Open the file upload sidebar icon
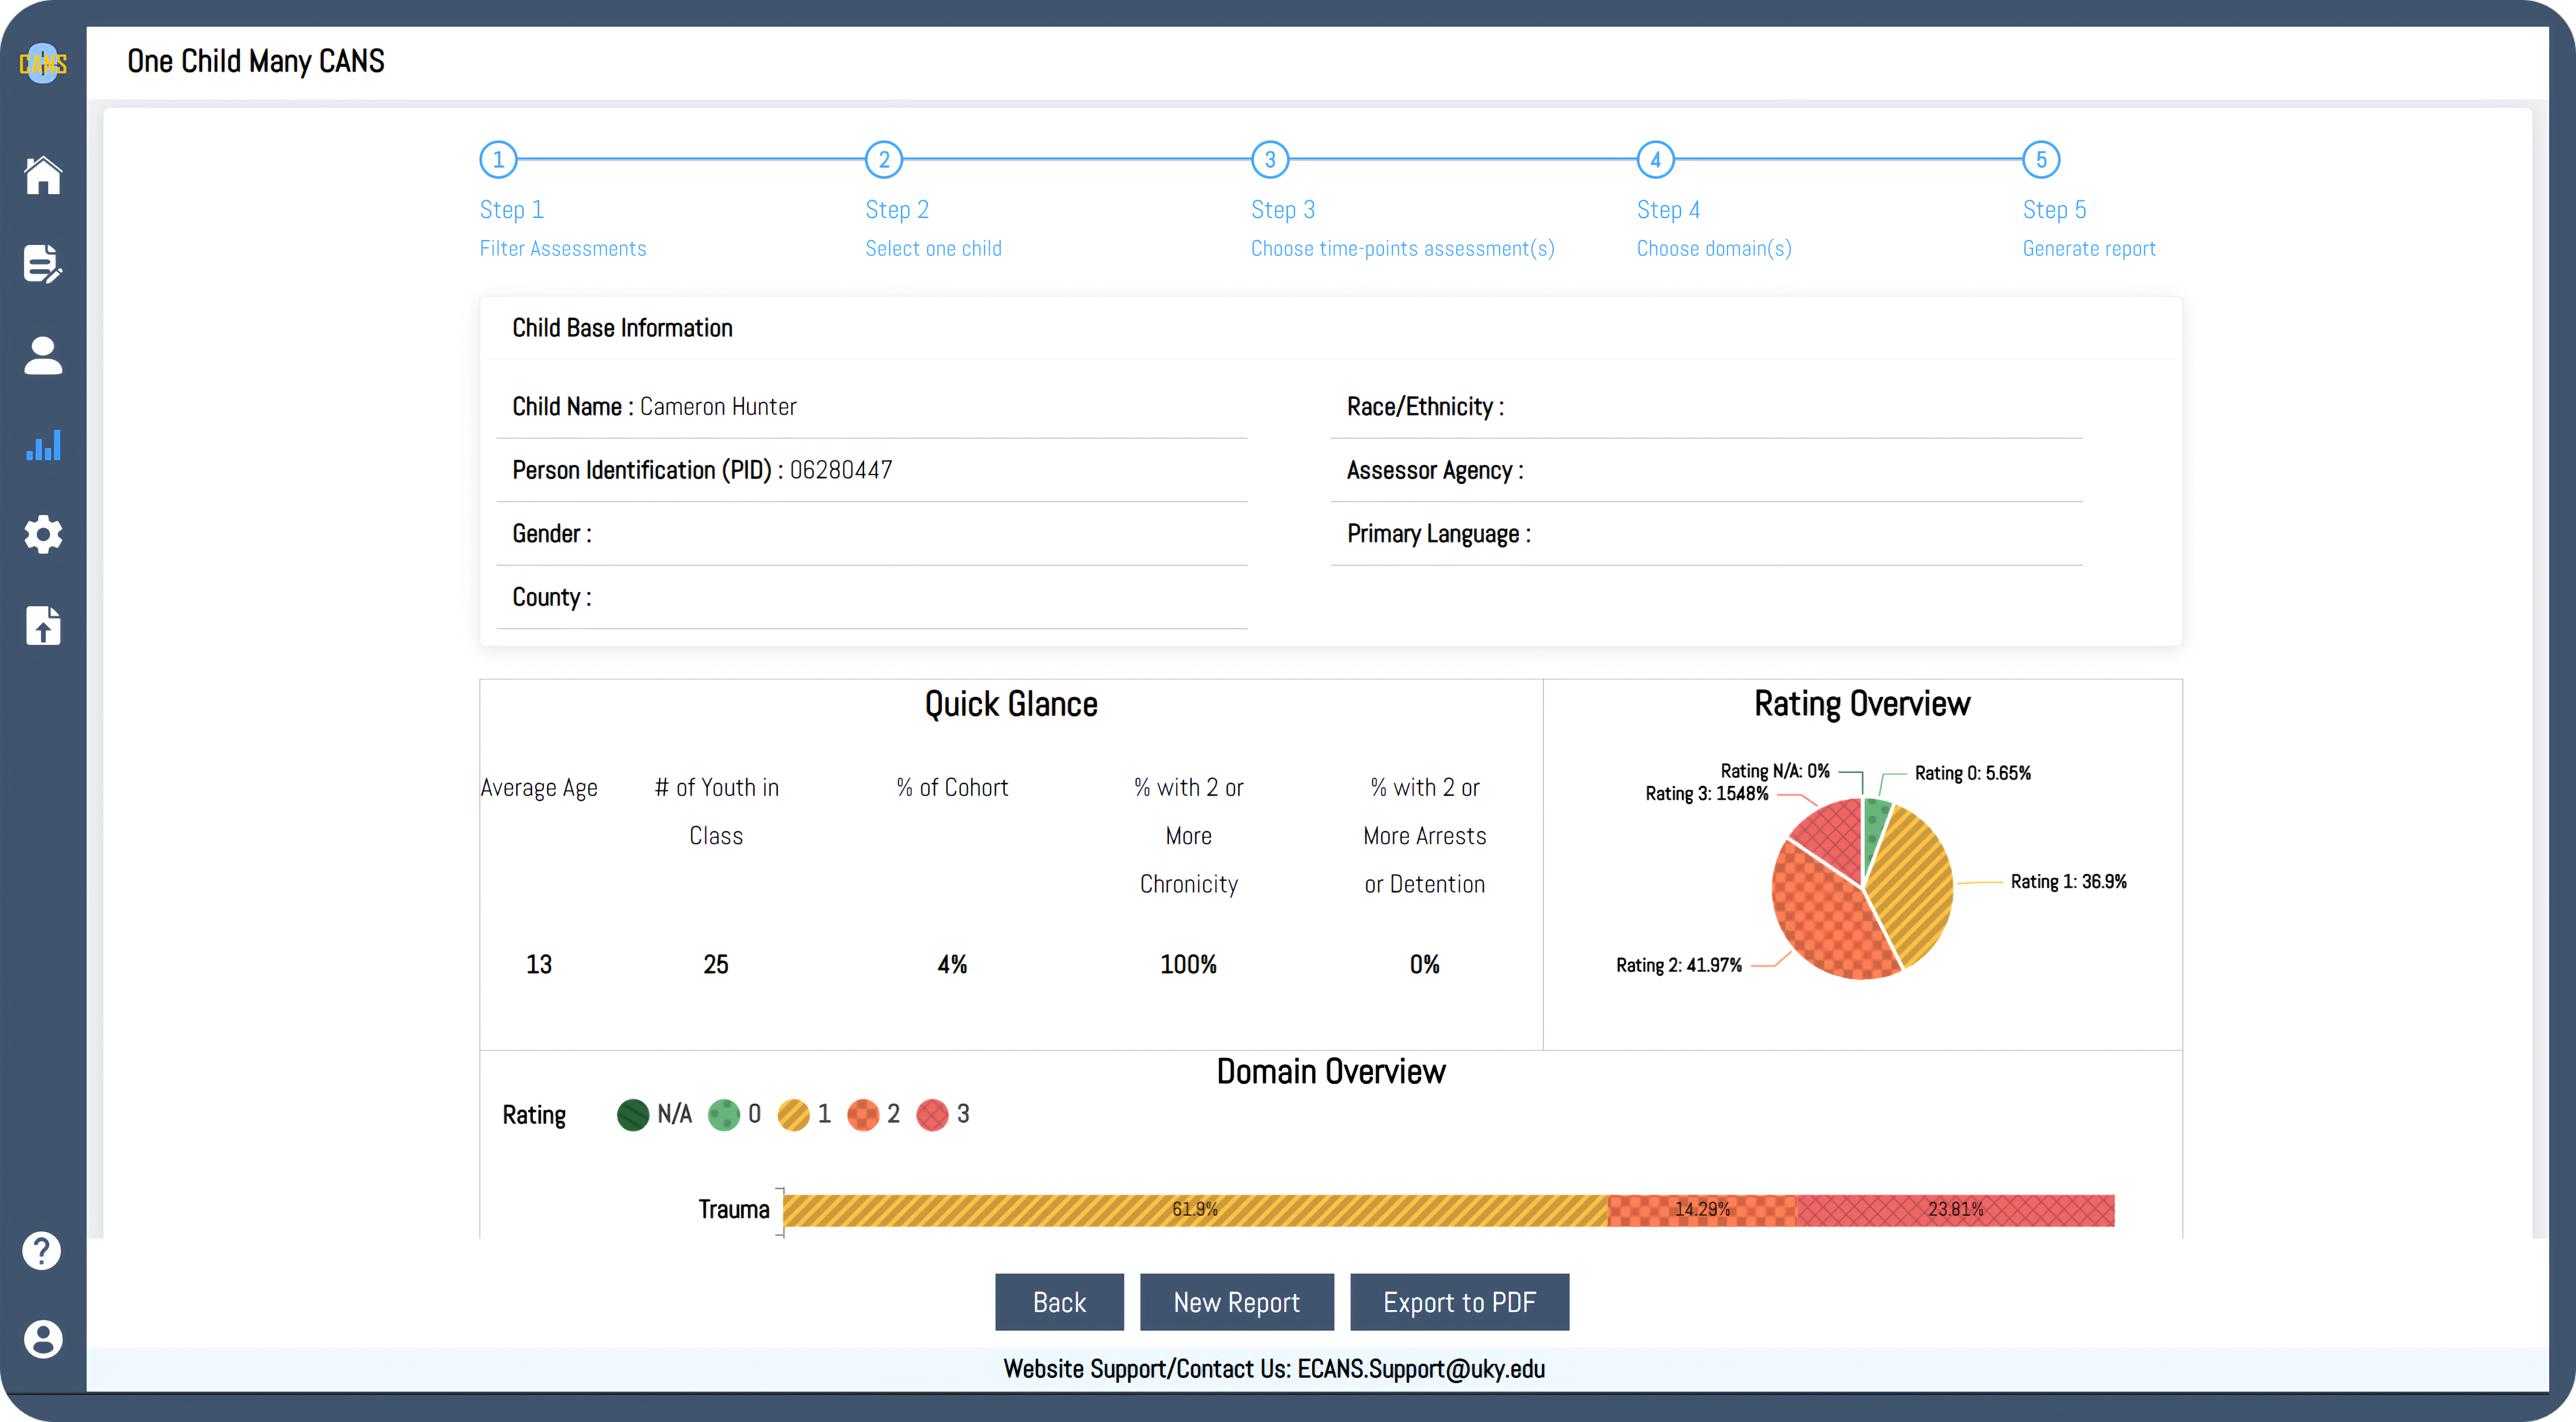 [43, 625]
